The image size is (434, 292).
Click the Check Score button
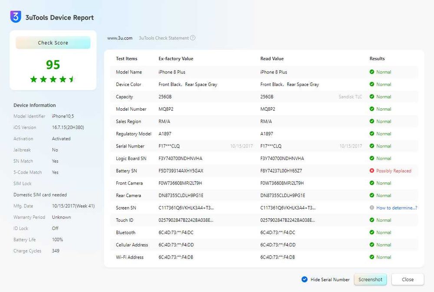click(53, 43)
